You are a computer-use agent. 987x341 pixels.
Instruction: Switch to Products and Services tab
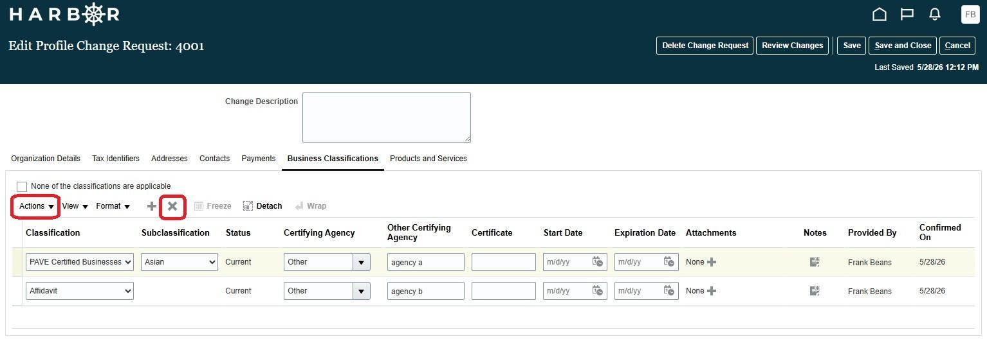[x=429, y=159]
